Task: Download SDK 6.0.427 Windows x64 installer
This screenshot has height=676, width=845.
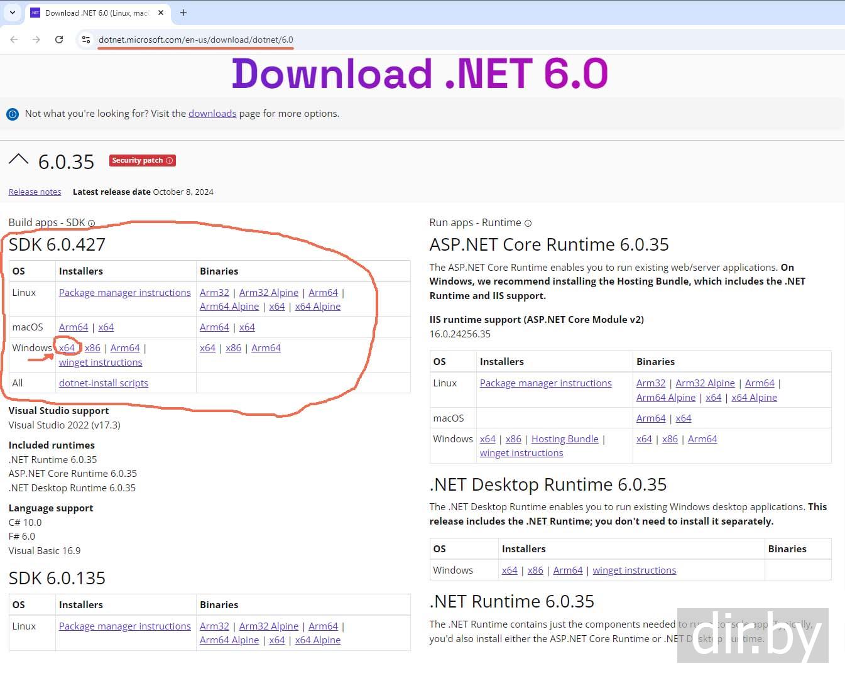Action: pyautogui.click(x=67, y=348)
